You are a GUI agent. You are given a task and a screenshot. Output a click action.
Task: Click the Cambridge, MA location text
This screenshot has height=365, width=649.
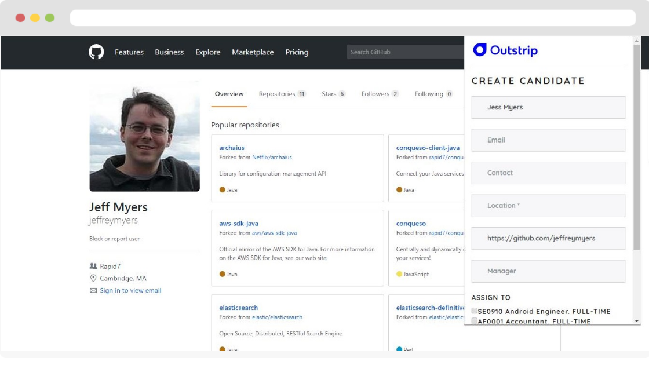pyautogui.click(x=123, y=278)
